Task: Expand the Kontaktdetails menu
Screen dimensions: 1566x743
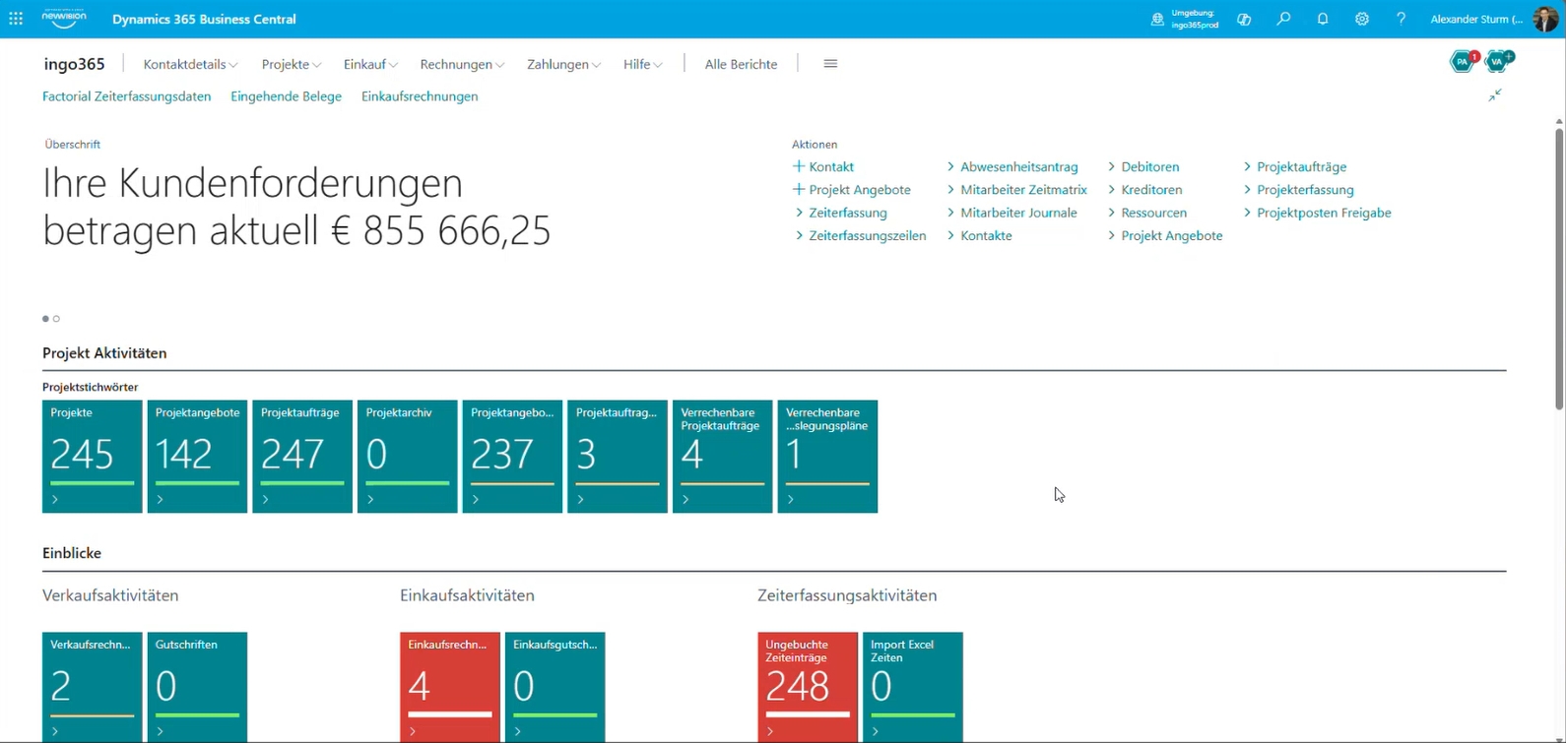Action: point(190,64)
